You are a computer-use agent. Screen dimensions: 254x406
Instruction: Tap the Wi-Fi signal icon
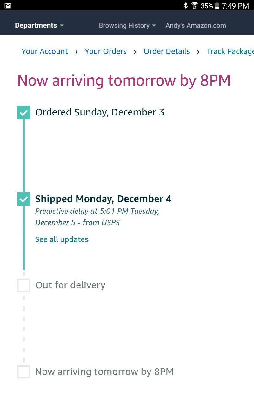[195, 5]
